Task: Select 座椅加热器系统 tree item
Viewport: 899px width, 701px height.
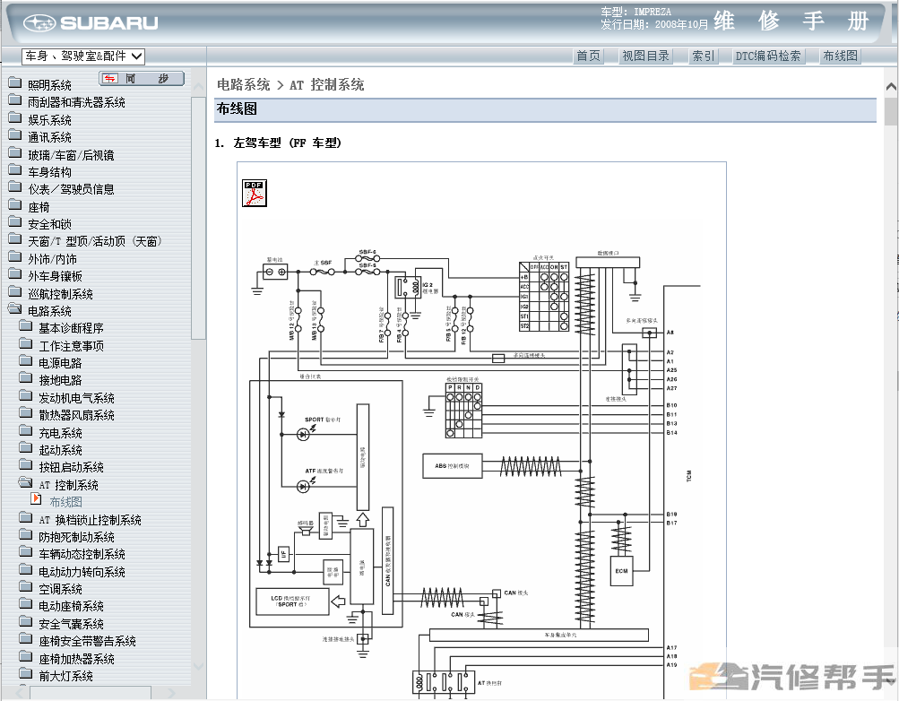Action: pos(77,659)
